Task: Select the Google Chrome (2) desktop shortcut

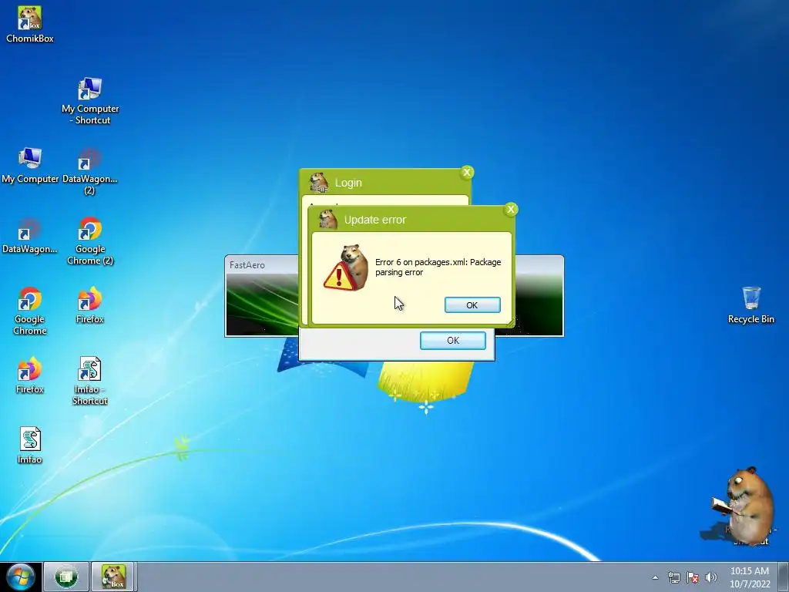Action: pos(90,240)
